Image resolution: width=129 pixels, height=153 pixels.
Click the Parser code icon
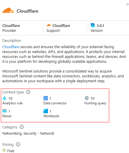tap(5, 111)
